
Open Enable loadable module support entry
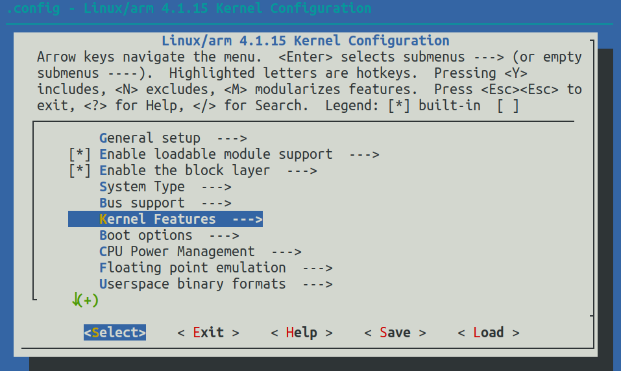(239, 154)
